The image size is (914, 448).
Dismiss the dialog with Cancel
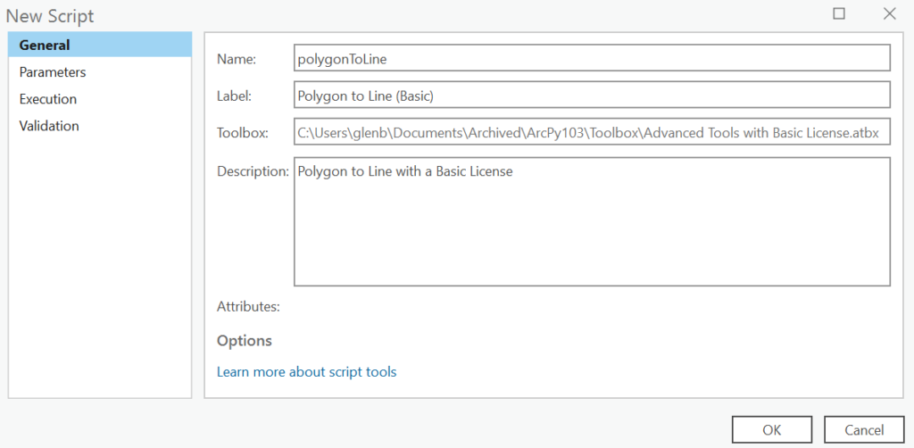[x=864, y=430]
